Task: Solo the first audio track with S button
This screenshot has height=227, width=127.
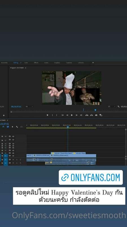Action: [17, 160]
